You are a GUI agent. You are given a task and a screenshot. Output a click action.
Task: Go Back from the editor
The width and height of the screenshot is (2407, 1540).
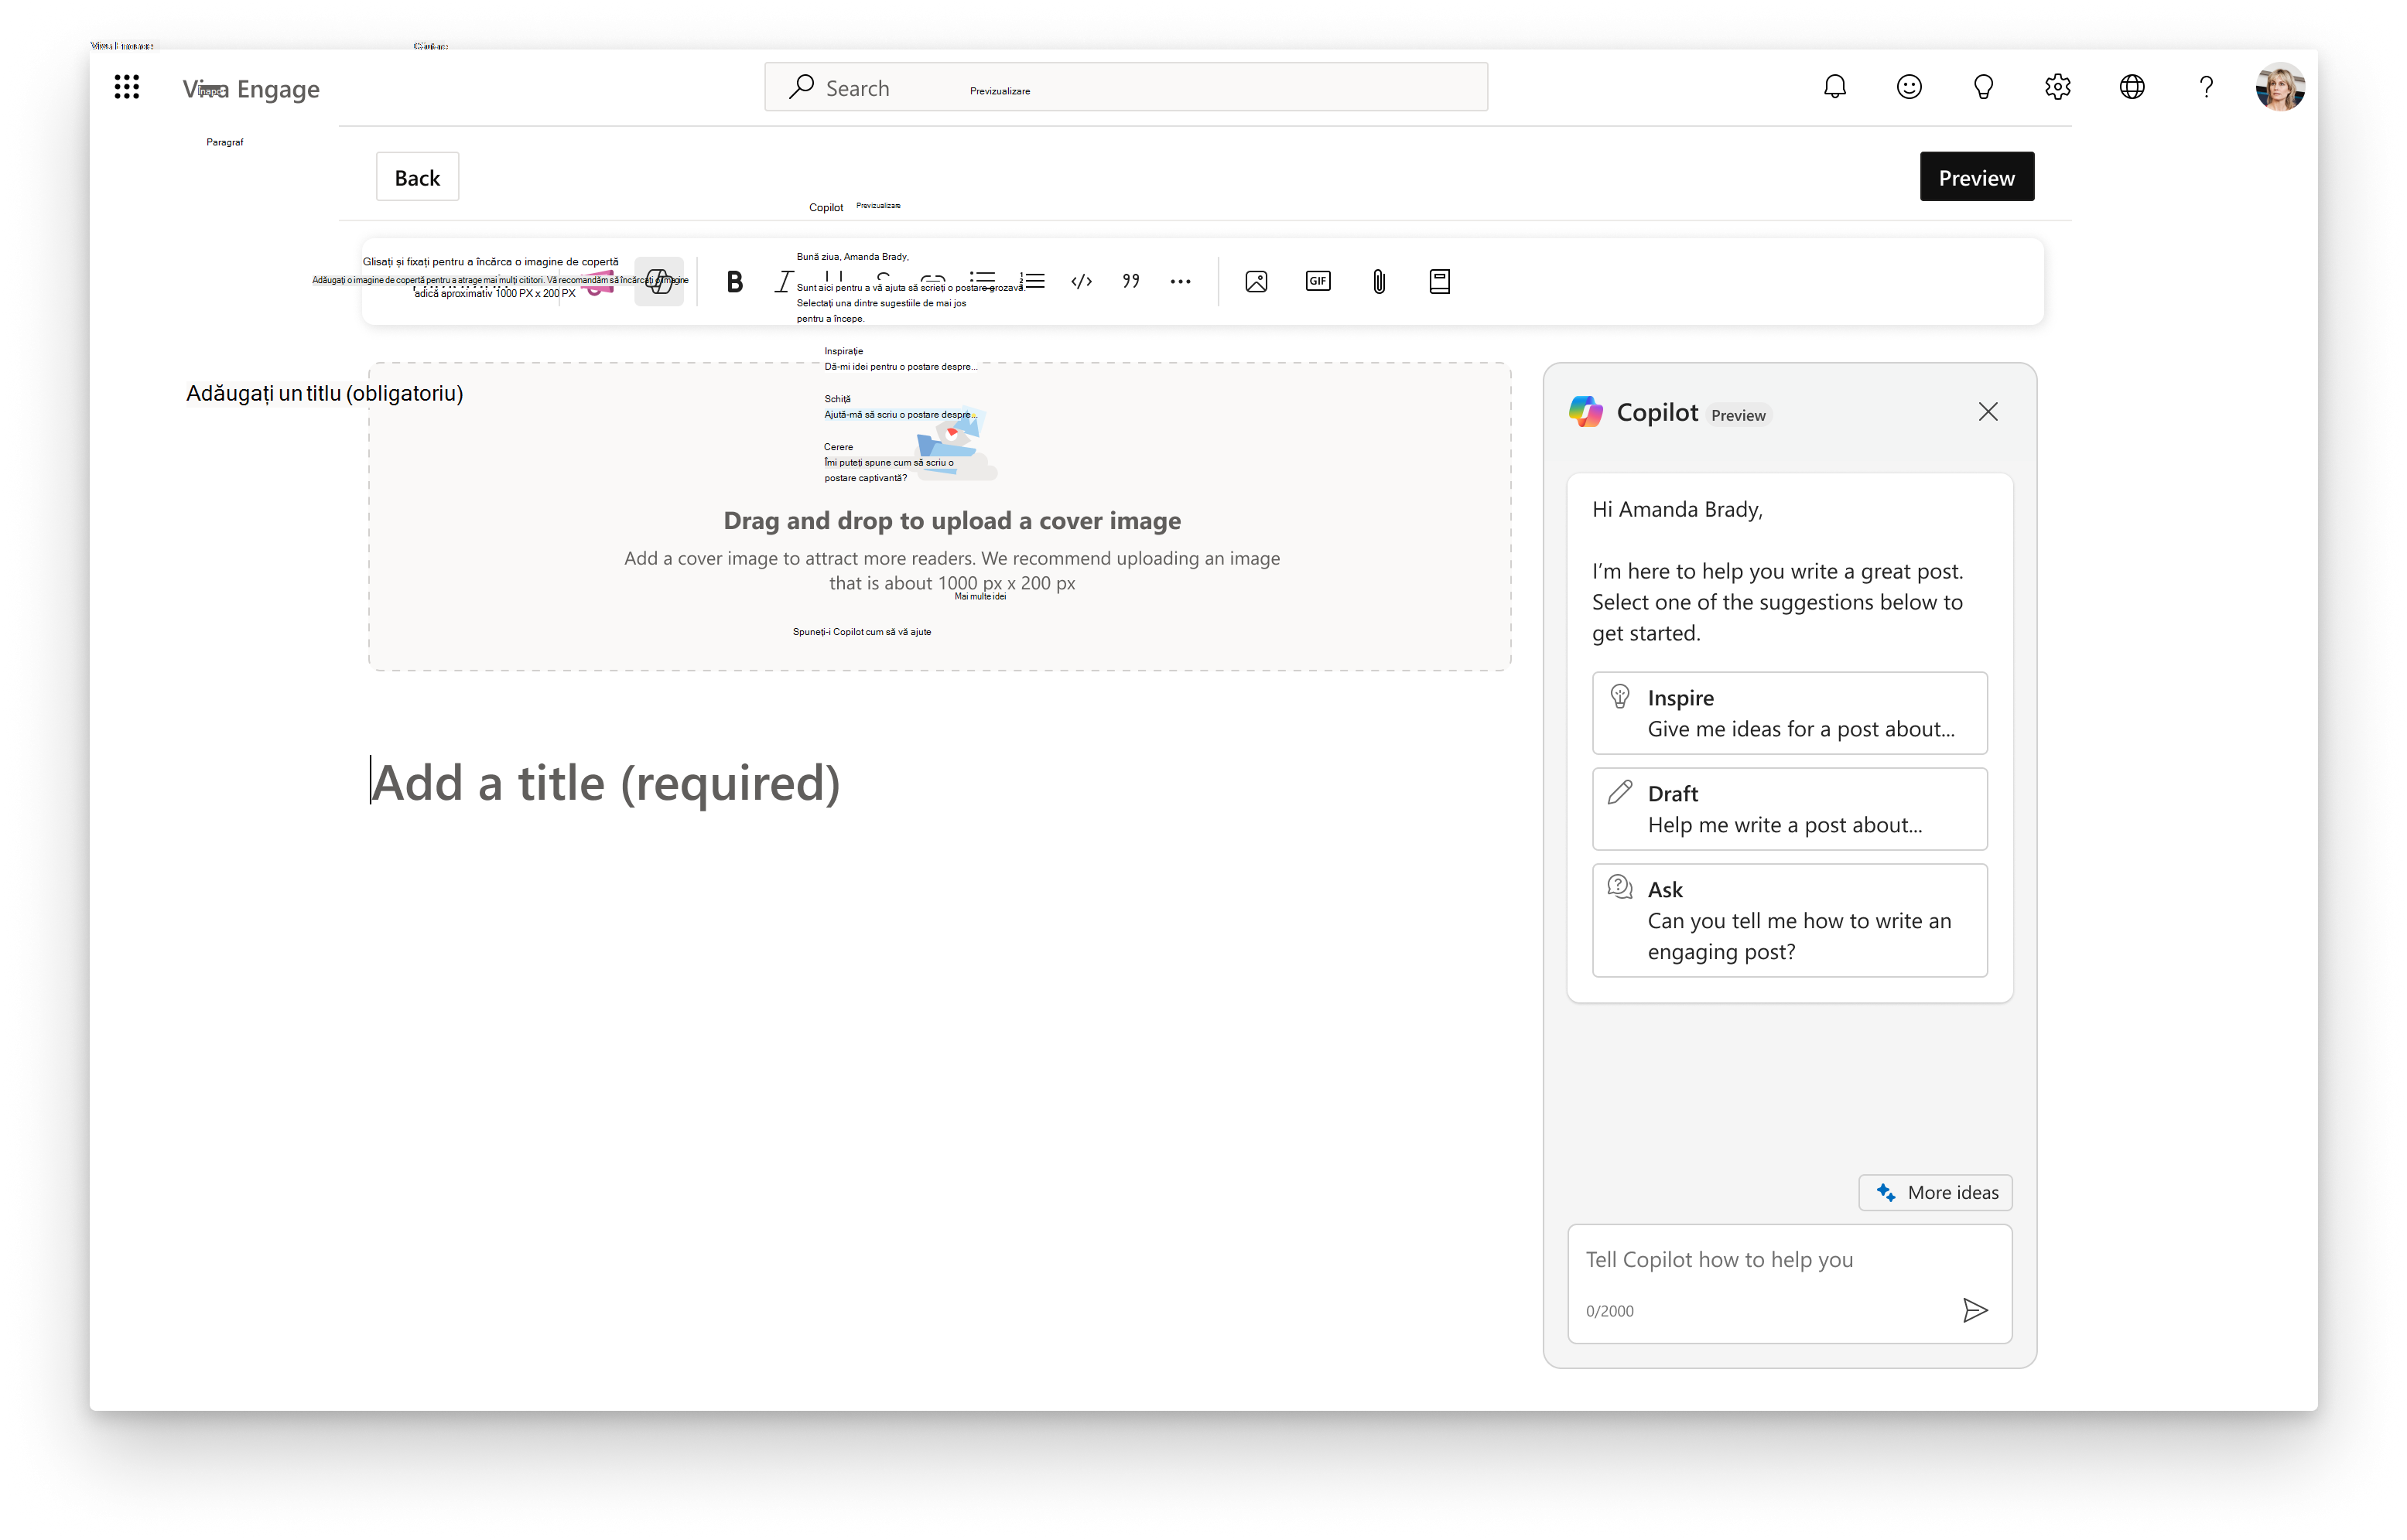pos(417,177)
